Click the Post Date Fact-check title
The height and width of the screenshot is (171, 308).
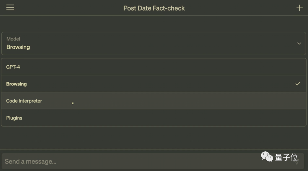pos(154,8)
